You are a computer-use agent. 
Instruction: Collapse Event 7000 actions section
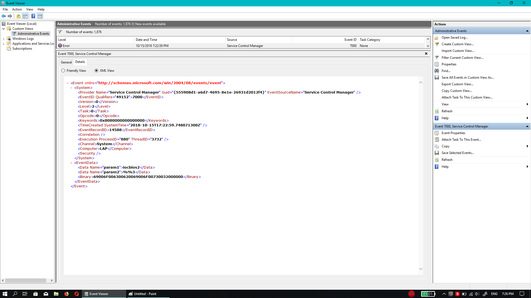pos(527,126)
